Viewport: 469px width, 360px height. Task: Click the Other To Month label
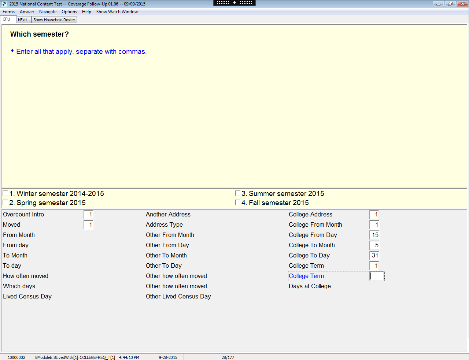coord(166,256)
